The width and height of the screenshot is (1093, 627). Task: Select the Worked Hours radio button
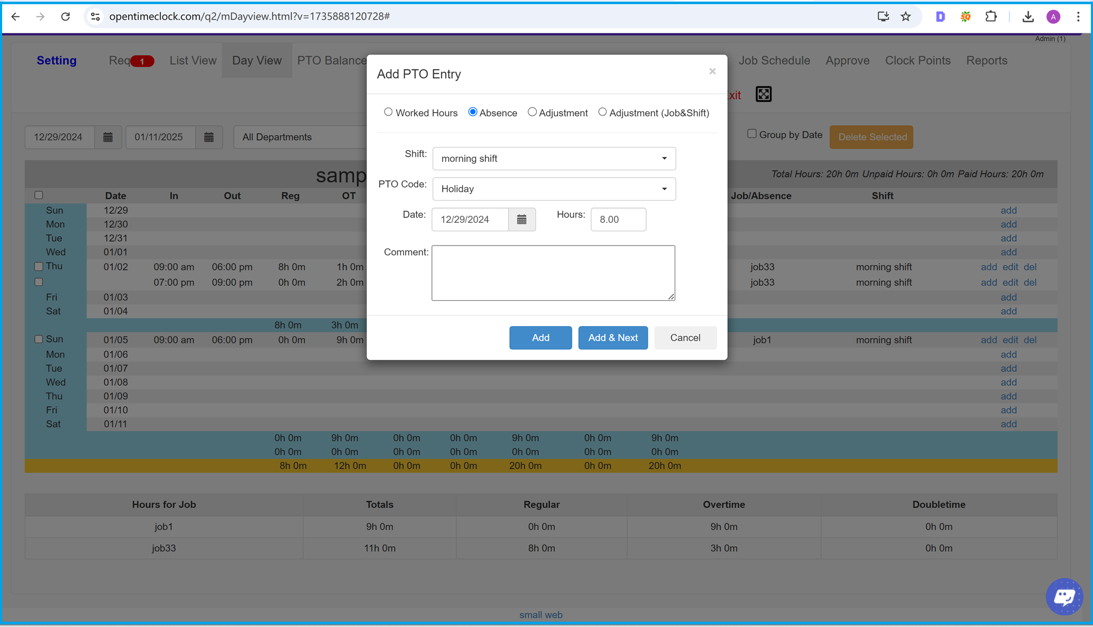[388, 112]
